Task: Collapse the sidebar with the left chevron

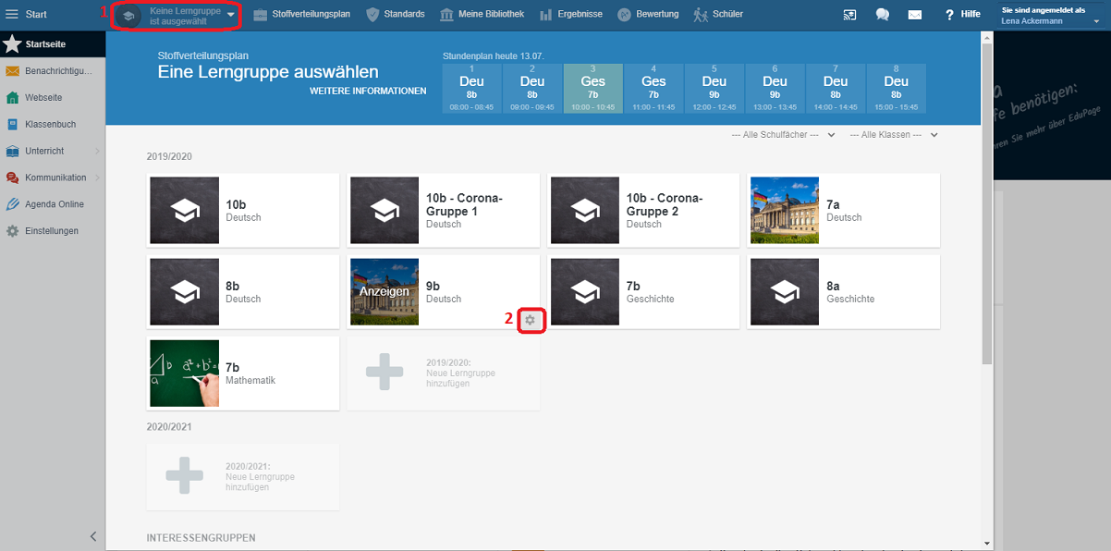Action: click(92, 536)
